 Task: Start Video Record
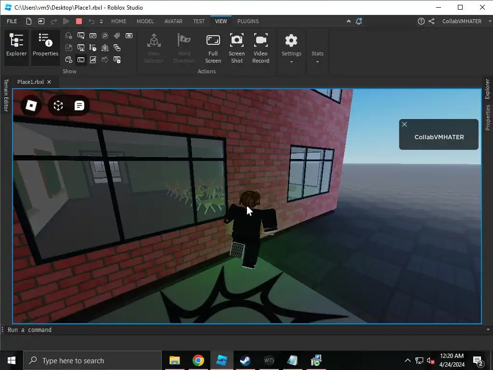pyautogui.click(x=260, y=48)
